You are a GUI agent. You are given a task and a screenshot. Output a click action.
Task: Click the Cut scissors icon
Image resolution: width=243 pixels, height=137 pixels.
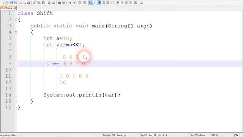coord(35,3)
